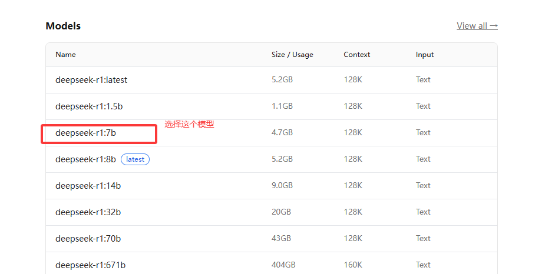Open the deepseek-r1:latest model
Screen dimensions: 555x274
tap(91, 80)
